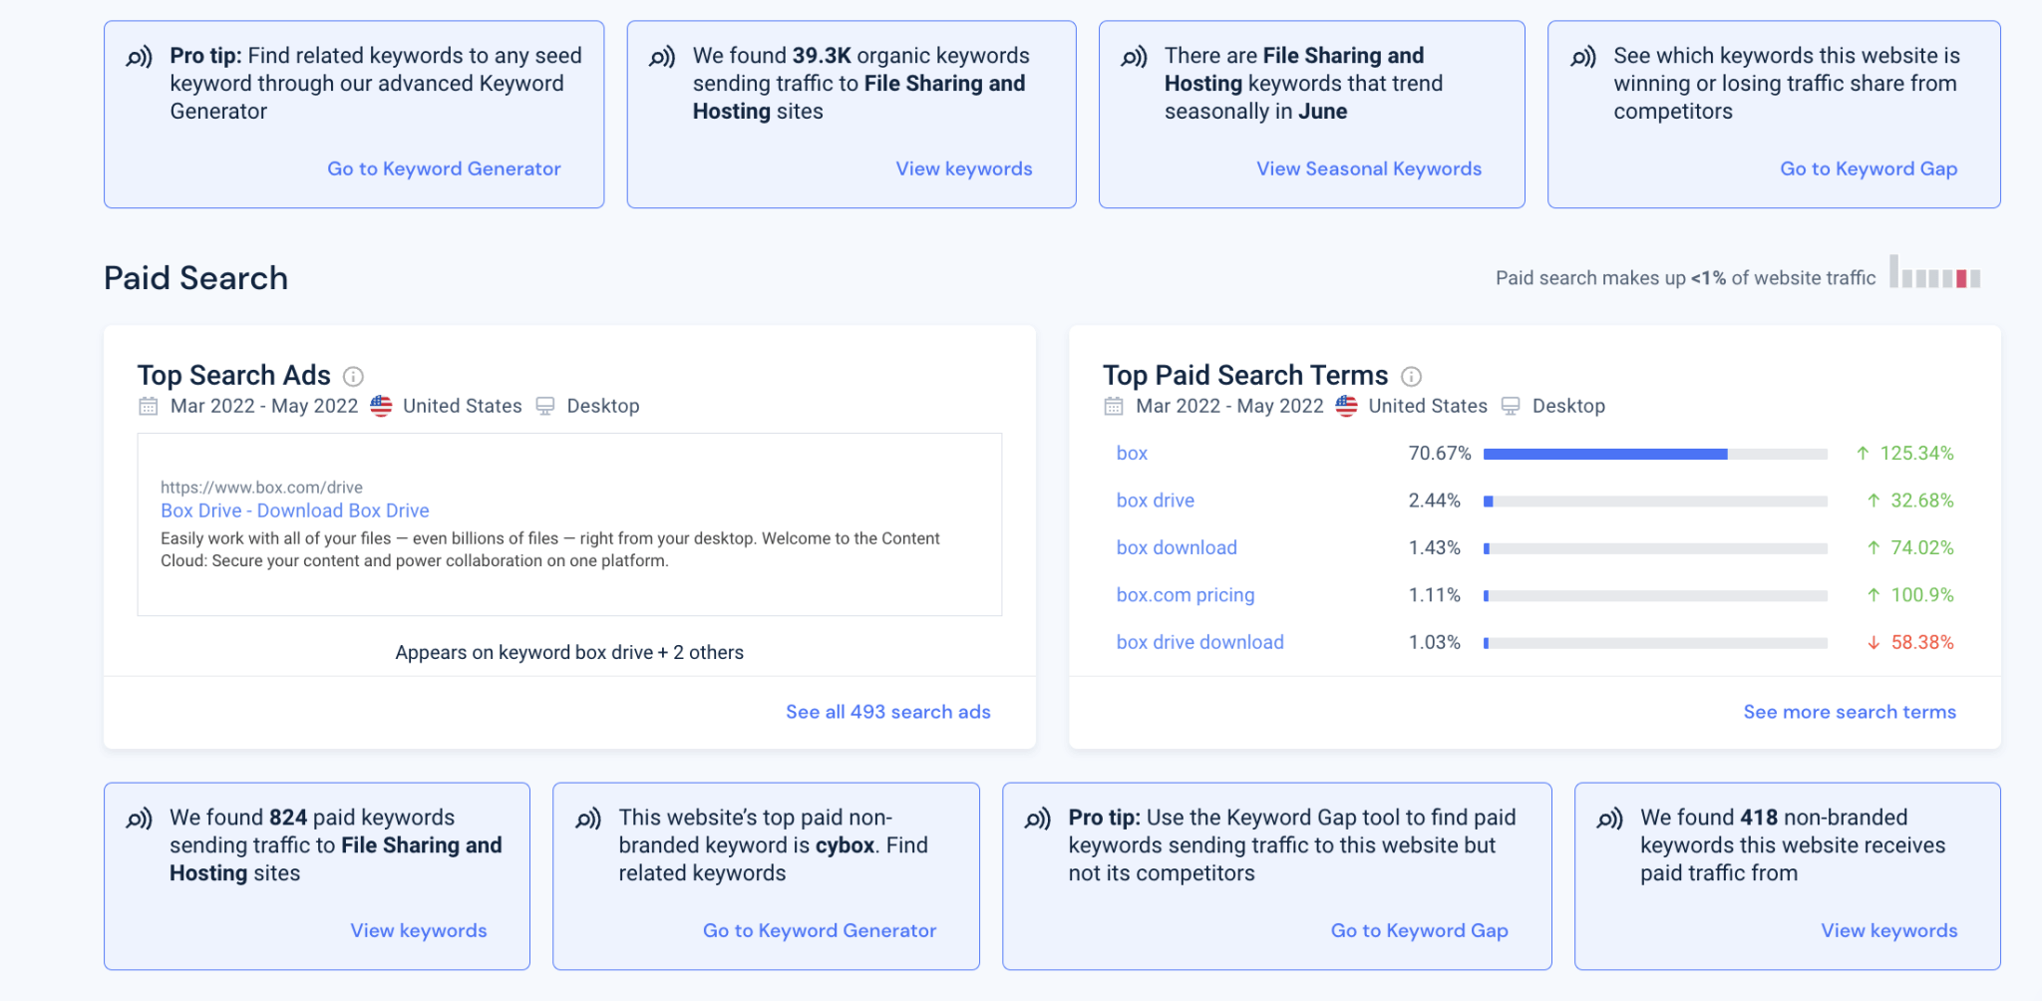Open the 'box.com pricing' paid search term
This screenshot has height=1001, width=2042.
(x=1186, y=595)
